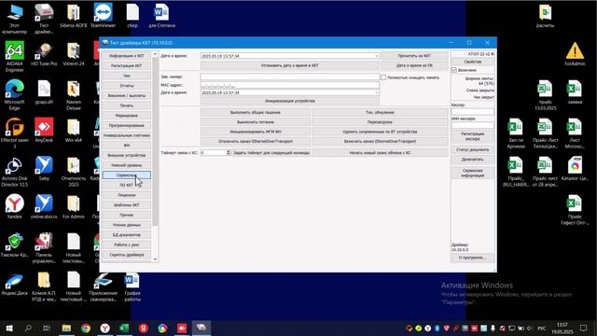Click Сервисная информация button
This screenshot has height=336, width=597.
coord(473,173)
